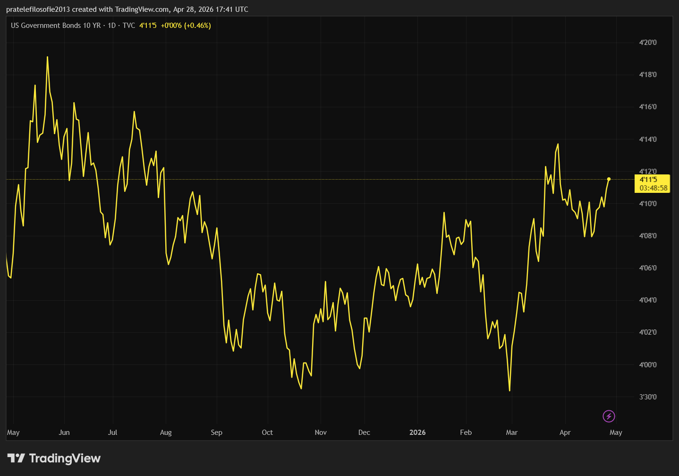679x476 pixels.
Task: Click the +0'00'6 (+0.46%) change value
Action: coord(186,26)
